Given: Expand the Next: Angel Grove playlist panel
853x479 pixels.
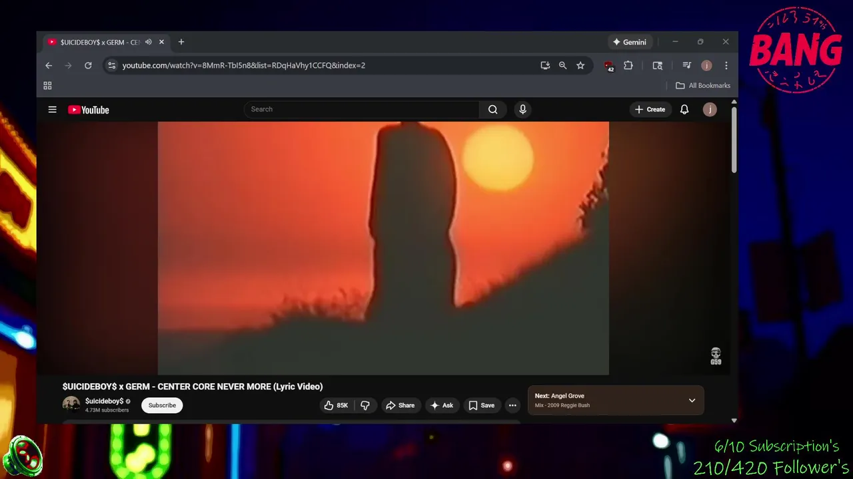Looking at the screenshot, I should click(692, 400).
